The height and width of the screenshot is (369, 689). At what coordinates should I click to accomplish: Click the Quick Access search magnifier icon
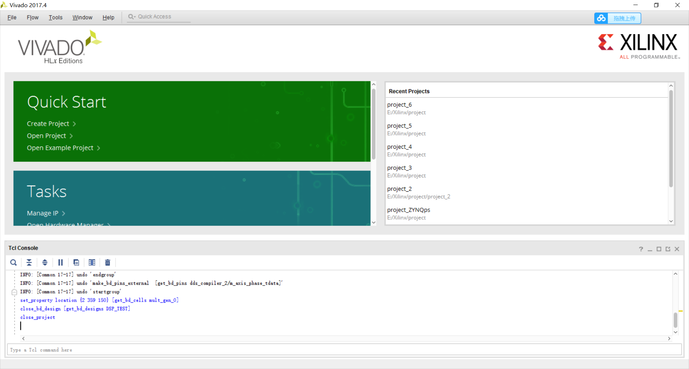tap(132, 17)
